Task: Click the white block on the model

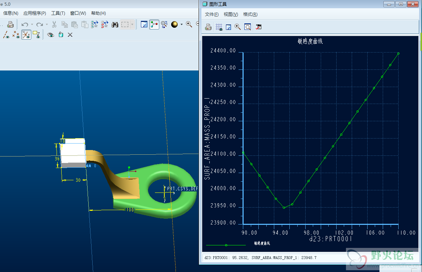Action: point(73,153)
